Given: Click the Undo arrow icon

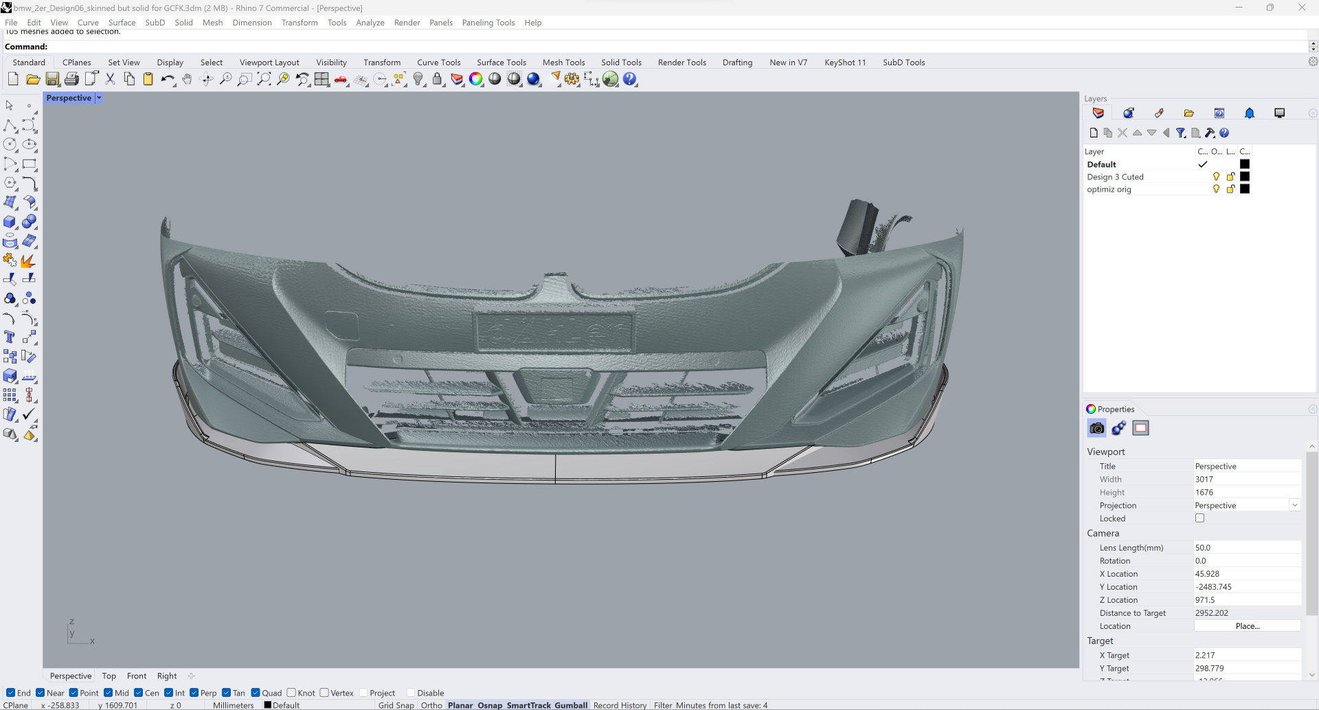Looking at the screenshot, I should pyautogui.click(x=167, y=80).
